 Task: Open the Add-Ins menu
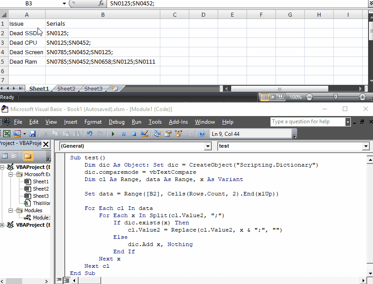(178, 122)
